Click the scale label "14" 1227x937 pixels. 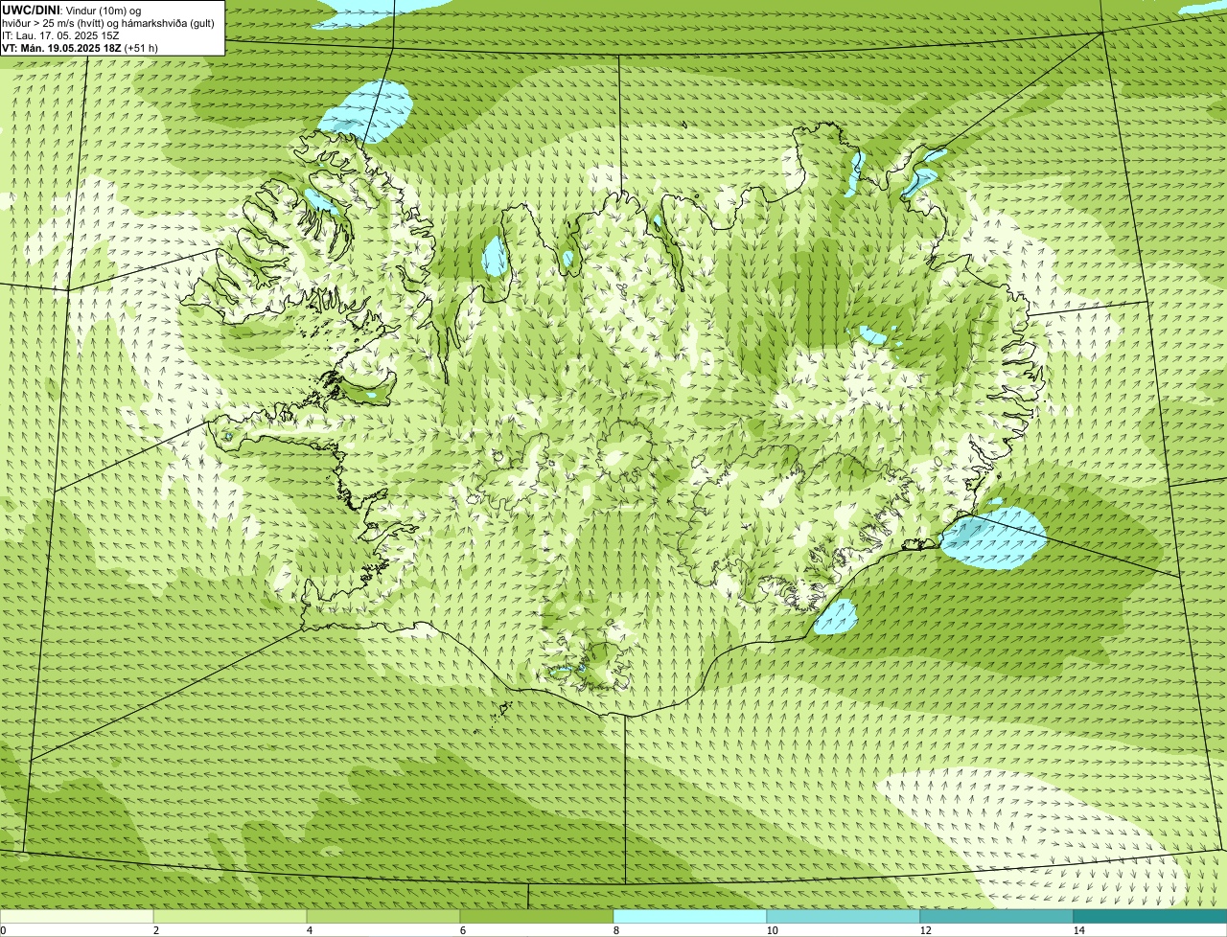pos(1078,930)
